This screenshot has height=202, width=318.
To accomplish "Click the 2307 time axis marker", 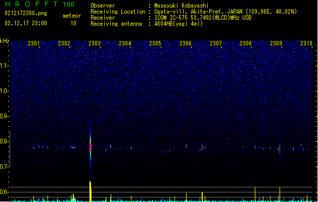I will [x=216, y=43].
